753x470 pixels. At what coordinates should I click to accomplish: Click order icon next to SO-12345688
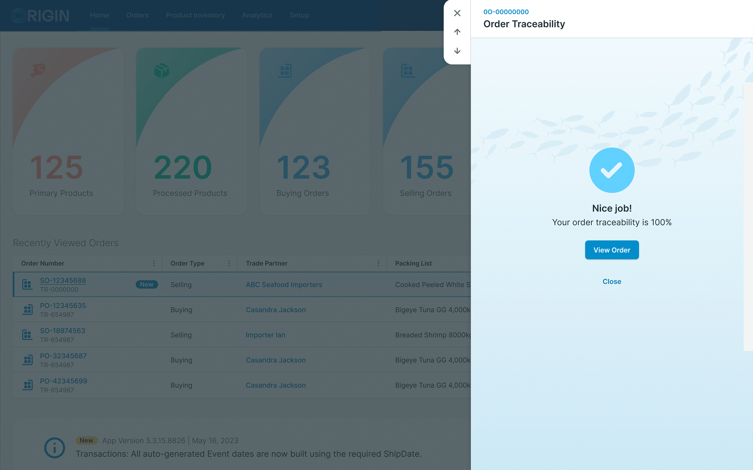27,284
